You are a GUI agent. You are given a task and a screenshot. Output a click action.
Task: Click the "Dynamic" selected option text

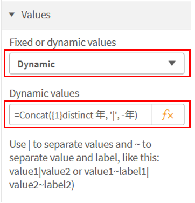pyautogui.click(x=36, y=64)
